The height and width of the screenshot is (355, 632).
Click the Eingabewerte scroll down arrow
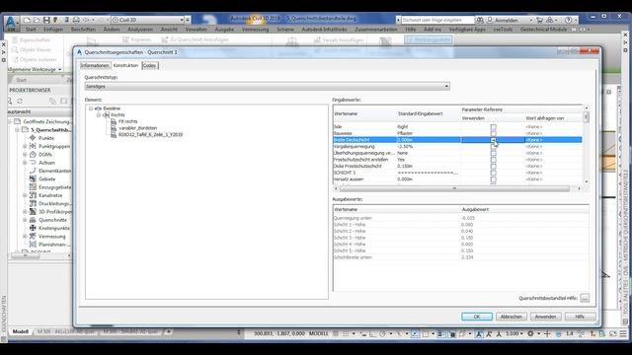pos(586,181)
